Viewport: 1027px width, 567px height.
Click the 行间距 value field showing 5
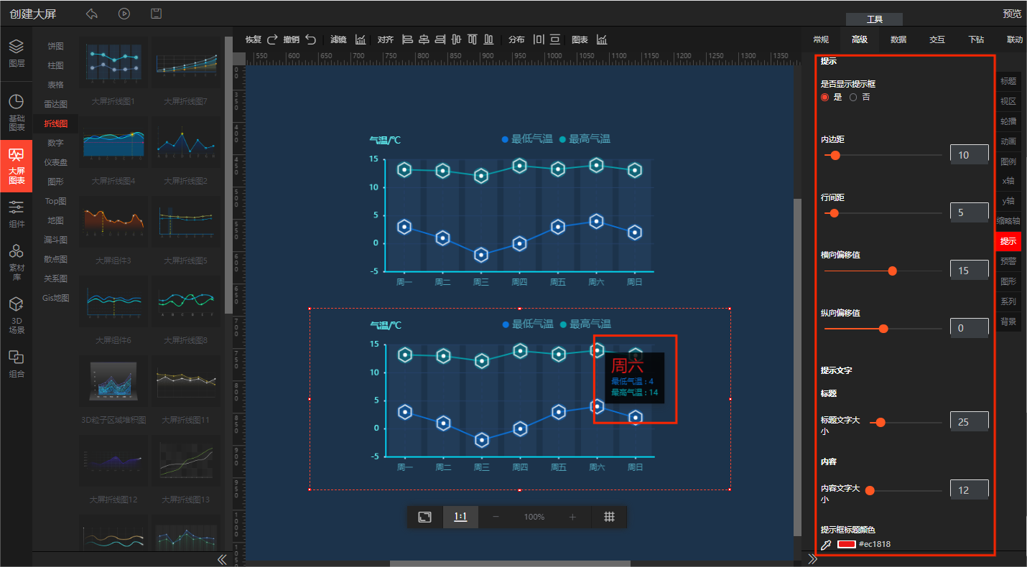(x=969, y=212)
